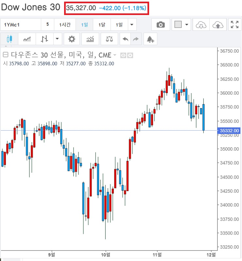Click the Dow Jones 30 title

[x=31, y=7]
